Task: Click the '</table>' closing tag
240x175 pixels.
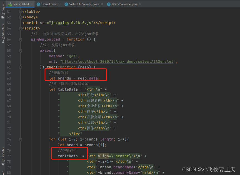Action: pos(31,12)
